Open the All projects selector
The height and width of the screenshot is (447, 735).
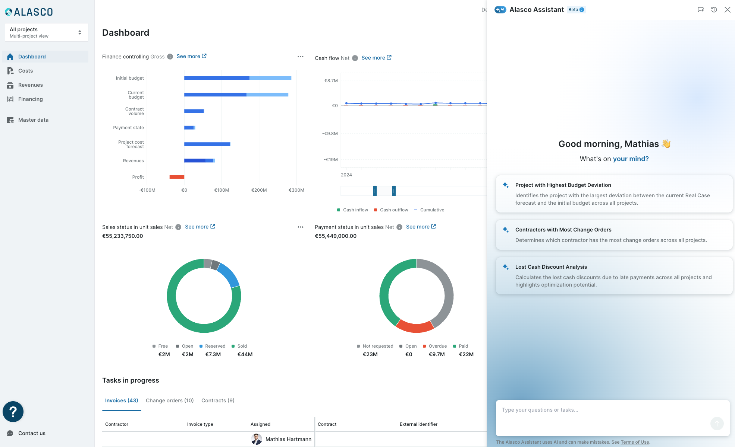[x=46, y=32]
